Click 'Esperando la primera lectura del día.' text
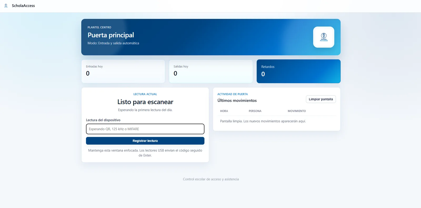The width and height of the screenshot is (421, 208). pos(145,110)
